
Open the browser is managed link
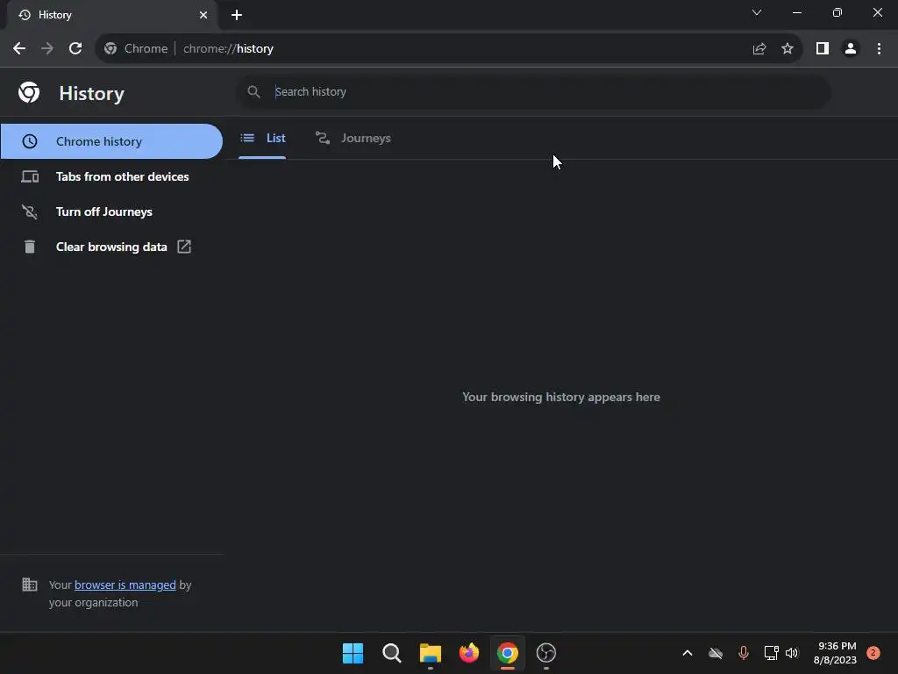pyautogui.click(x=125, y=585)
